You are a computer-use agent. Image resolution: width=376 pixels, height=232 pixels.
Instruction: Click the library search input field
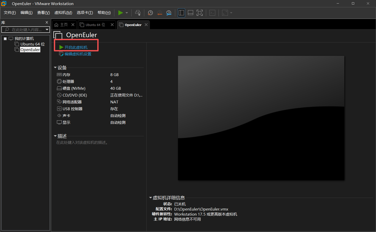[x=23, y=30]
